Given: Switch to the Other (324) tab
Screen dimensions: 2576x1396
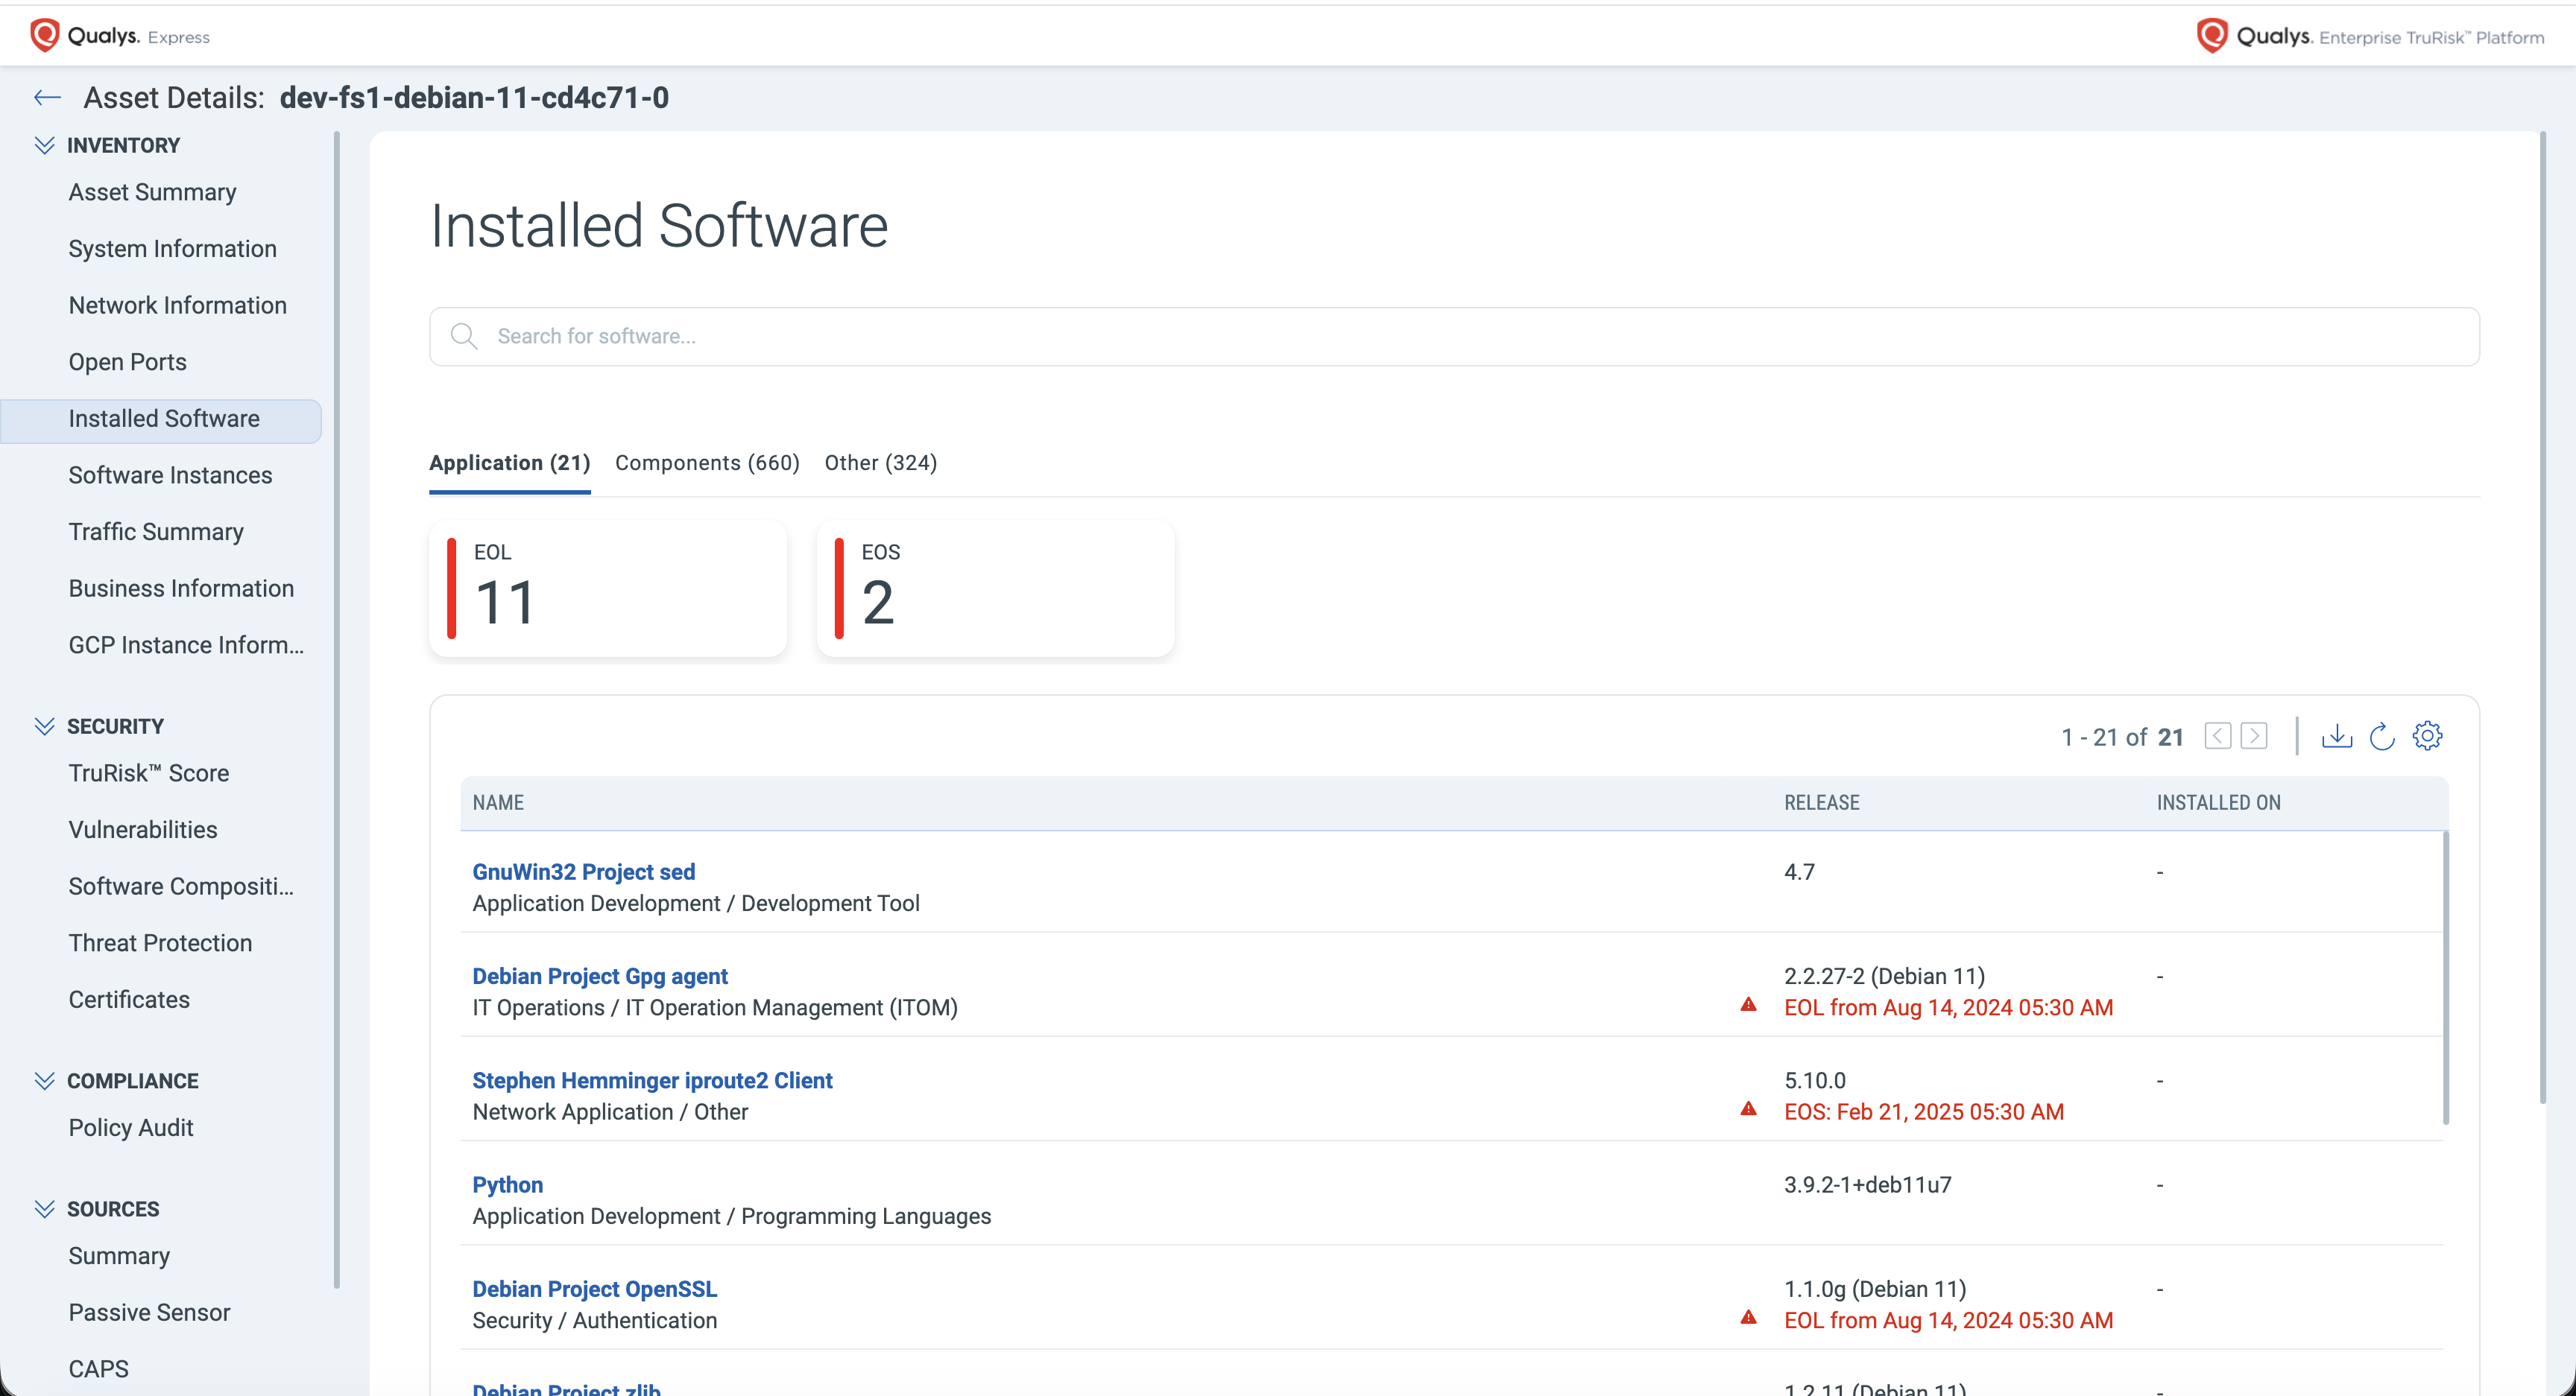Looking at the screenshot, I should point(881,463).
